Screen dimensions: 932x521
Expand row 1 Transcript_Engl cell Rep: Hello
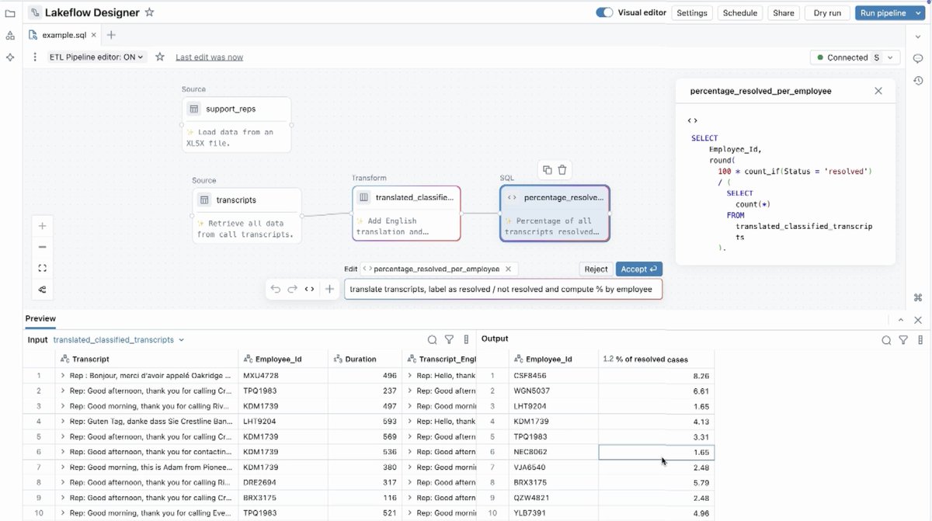click(410, 376)
